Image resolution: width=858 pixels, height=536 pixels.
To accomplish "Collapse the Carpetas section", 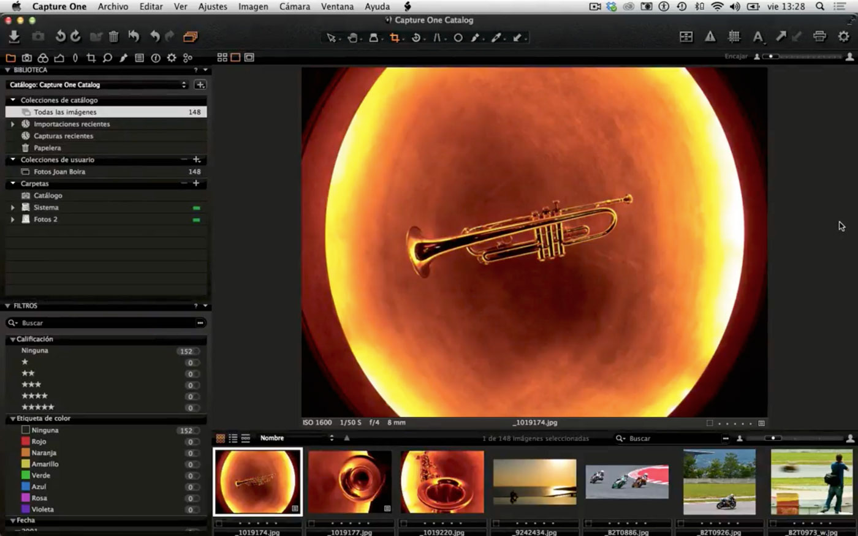I will [13, 183].
